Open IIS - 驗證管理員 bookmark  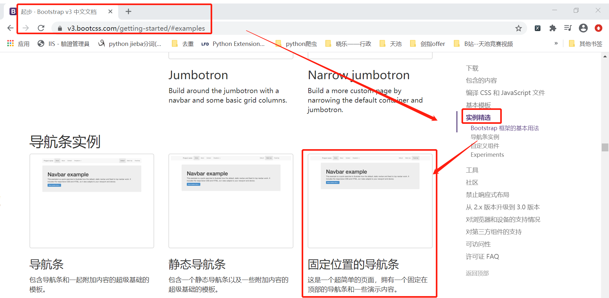(x=63, y=44)
